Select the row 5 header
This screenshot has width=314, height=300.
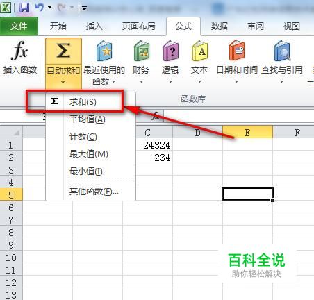point(11,195)
